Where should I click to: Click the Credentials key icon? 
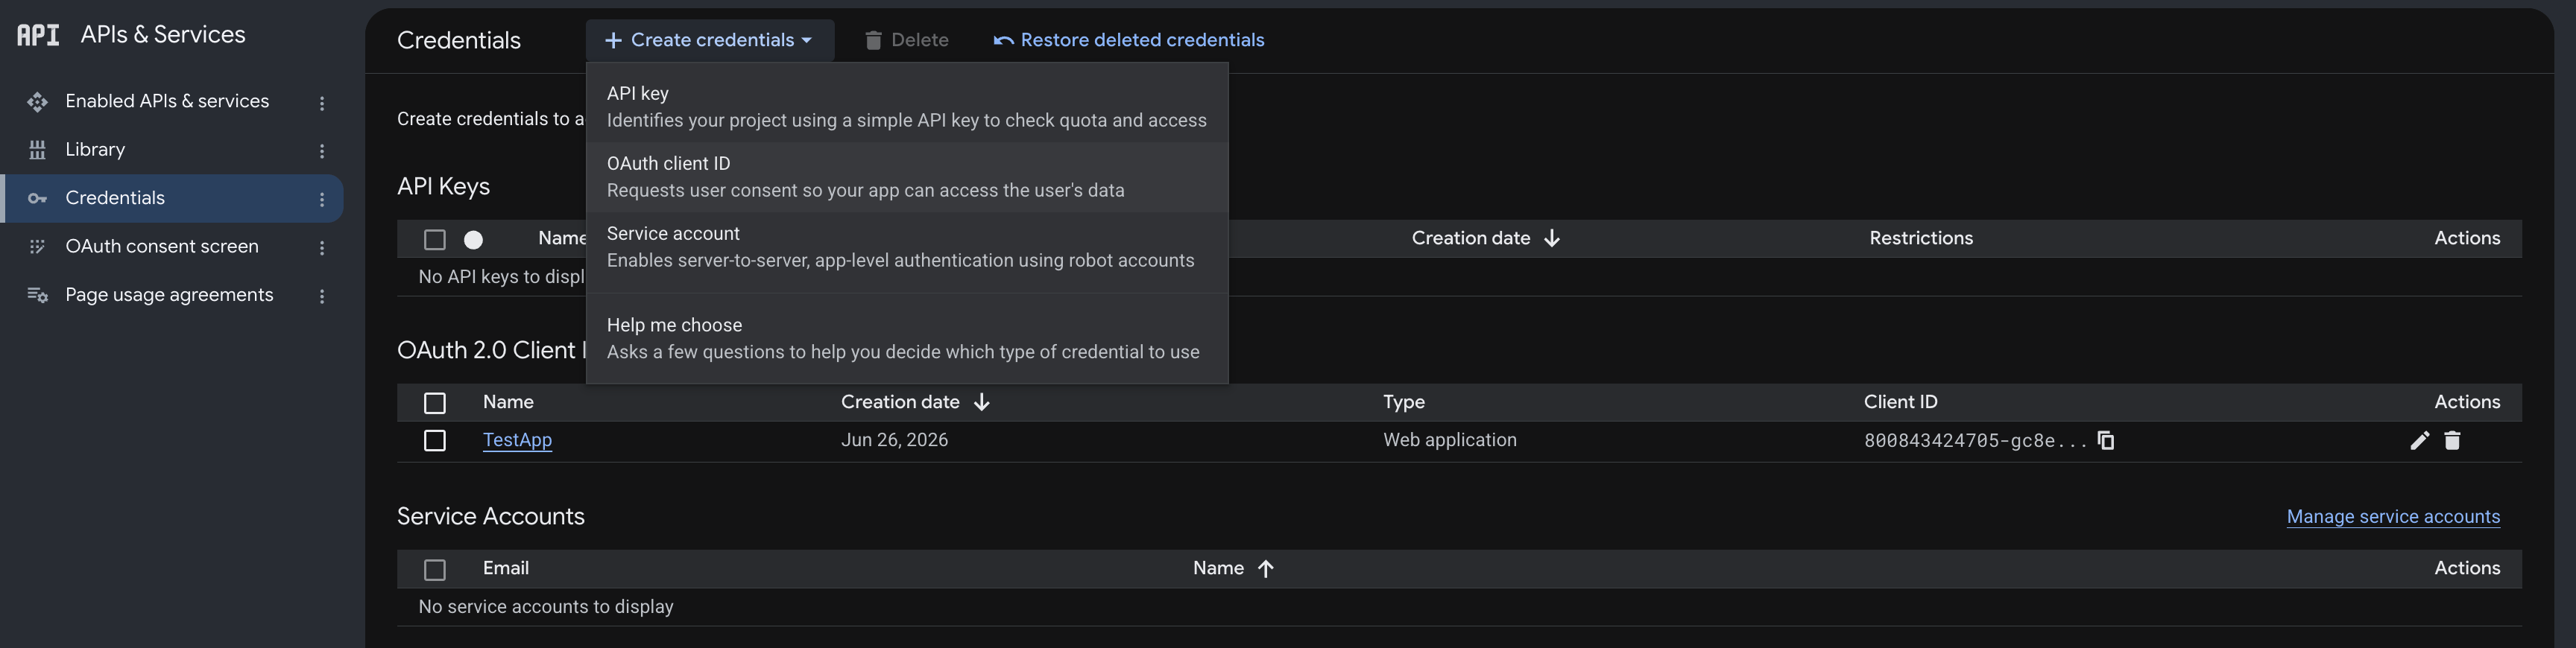(37, 198)
